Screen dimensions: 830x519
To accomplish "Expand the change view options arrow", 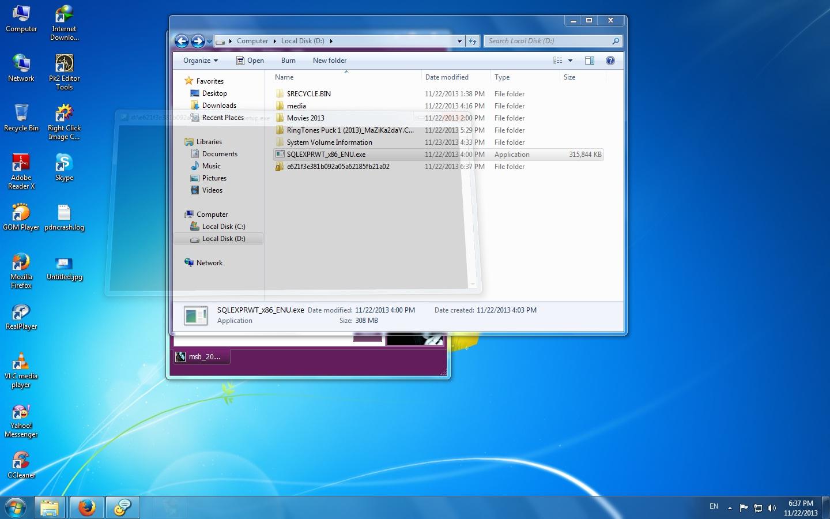I will point(570,61).
